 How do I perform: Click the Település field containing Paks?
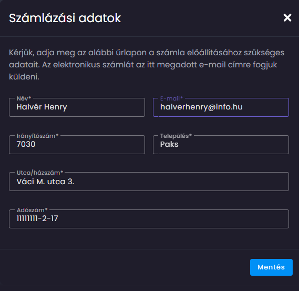click(221, 145)
